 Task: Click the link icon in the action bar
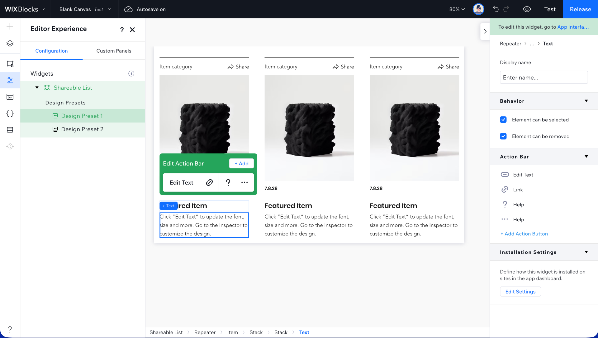[209, 182]
